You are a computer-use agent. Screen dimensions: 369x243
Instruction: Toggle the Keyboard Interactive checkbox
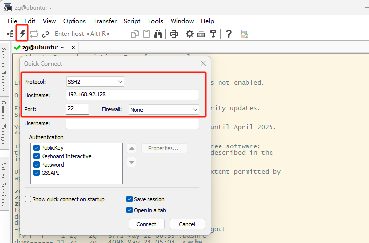[x=36, y=156]
